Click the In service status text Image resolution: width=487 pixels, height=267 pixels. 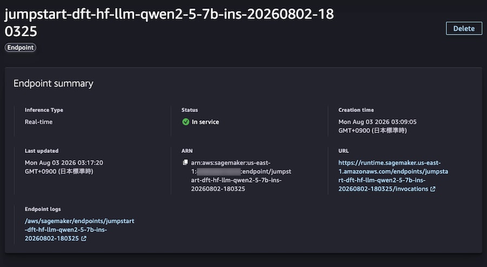click(205, 122)
